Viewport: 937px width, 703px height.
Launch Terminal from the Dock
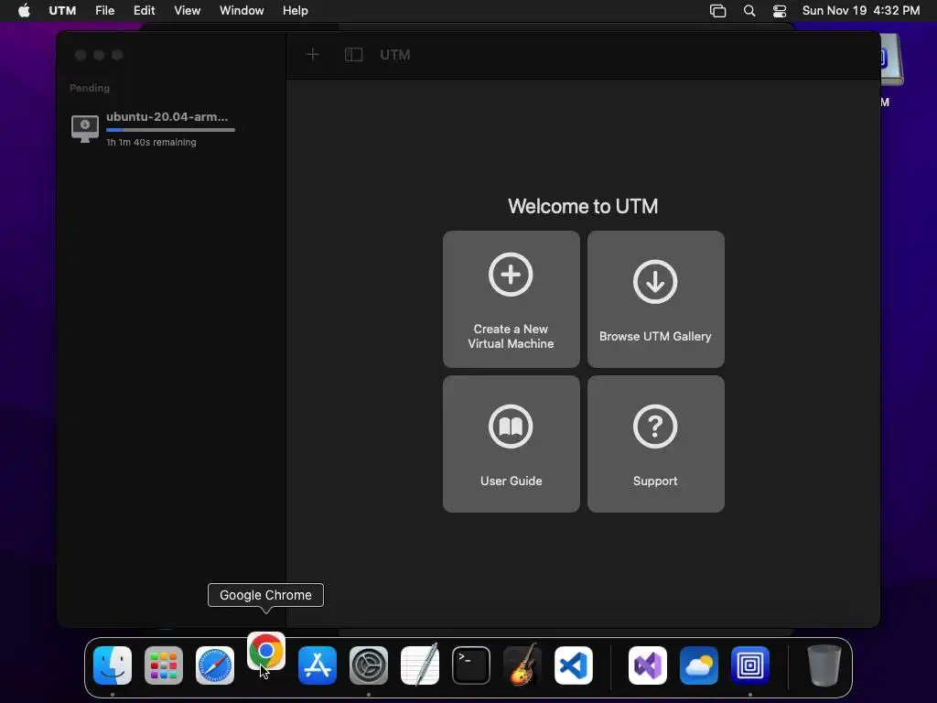click(471, 665)
